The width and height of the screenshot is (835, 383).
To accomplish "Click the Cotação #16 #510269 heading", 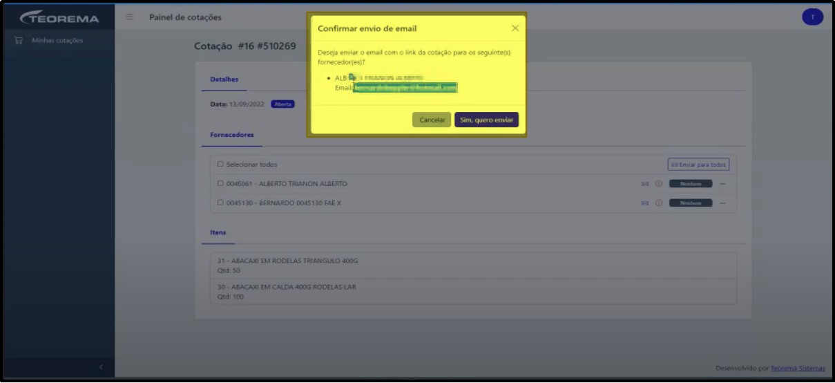I will coord(245,46).
